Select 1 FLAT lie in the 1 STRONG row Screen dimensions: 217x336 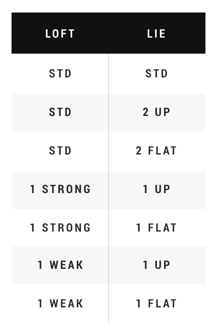pyautogui.click(x=157, y=228)
